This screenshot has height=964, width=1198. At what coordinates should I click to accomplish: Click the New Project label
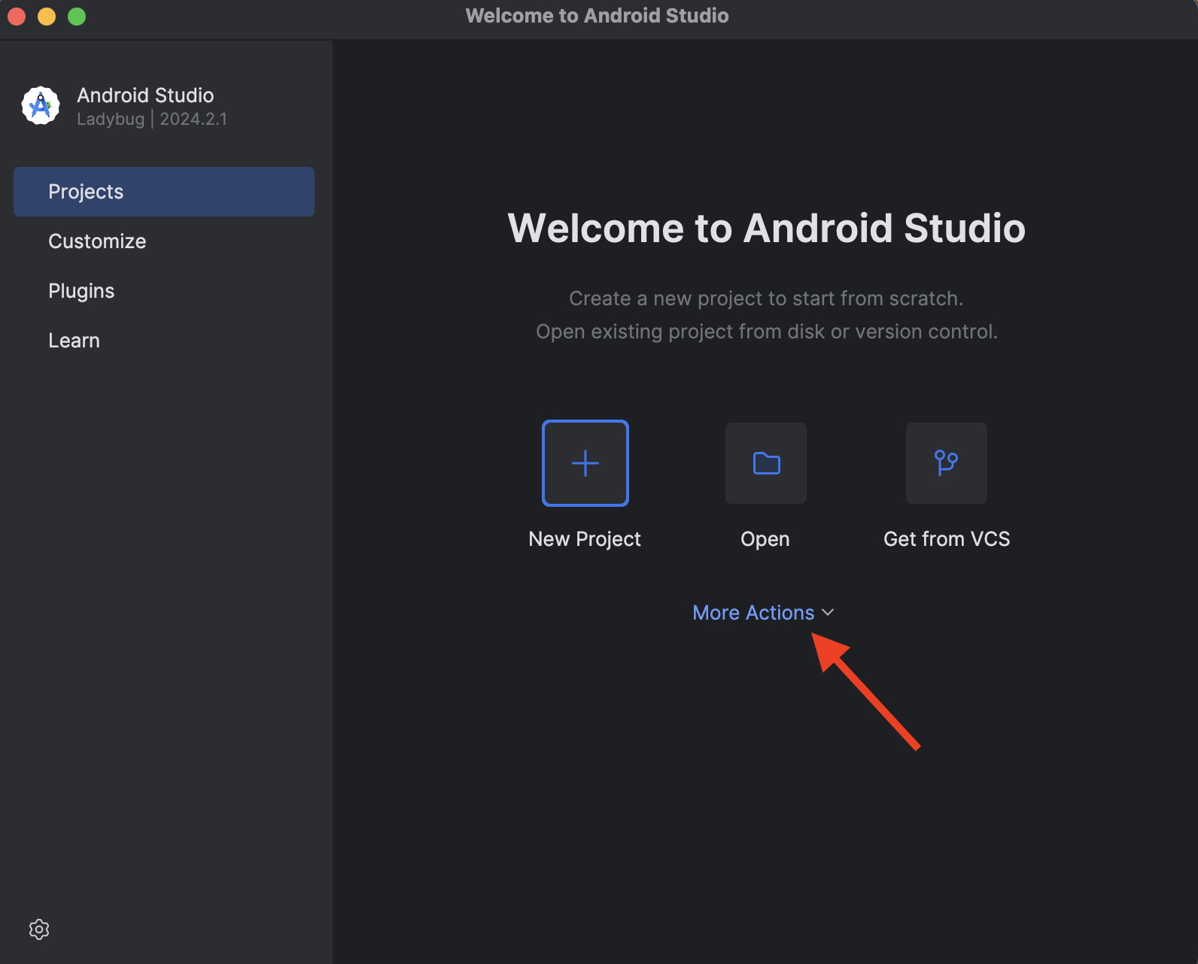(585, 539)
